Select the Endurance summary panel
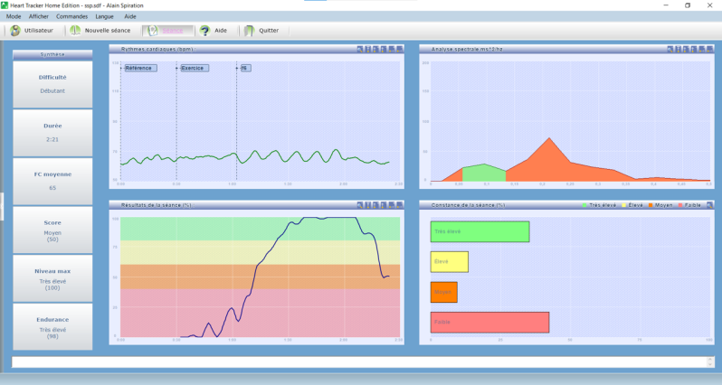Screen dimensions: 722x385 (x=52, y=326)
